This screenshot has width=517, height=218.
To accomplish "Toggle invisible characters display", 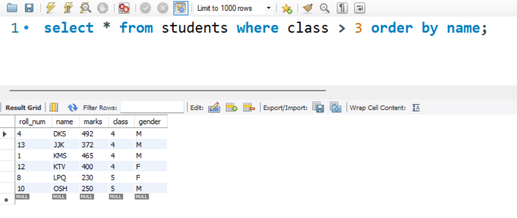I will click(342, 8).
